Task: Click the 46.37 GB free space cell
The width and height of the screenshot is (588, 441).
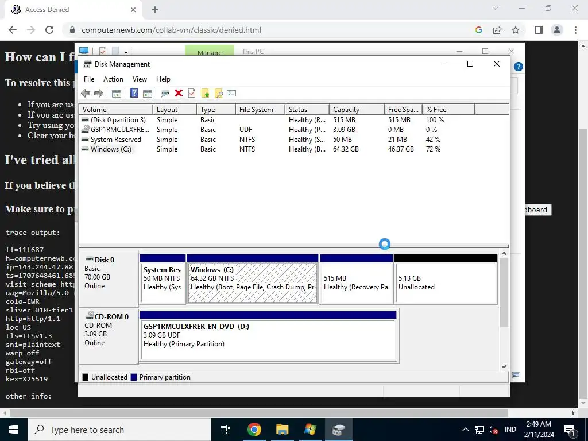Action: click(x=401, y=149)
